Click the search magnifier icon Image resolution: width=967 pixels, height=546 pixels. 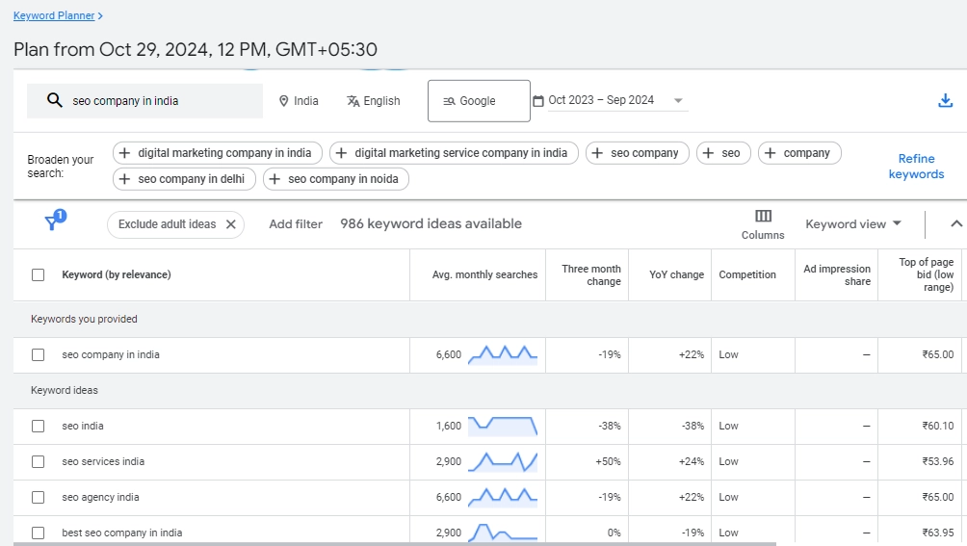pos(54,100)
